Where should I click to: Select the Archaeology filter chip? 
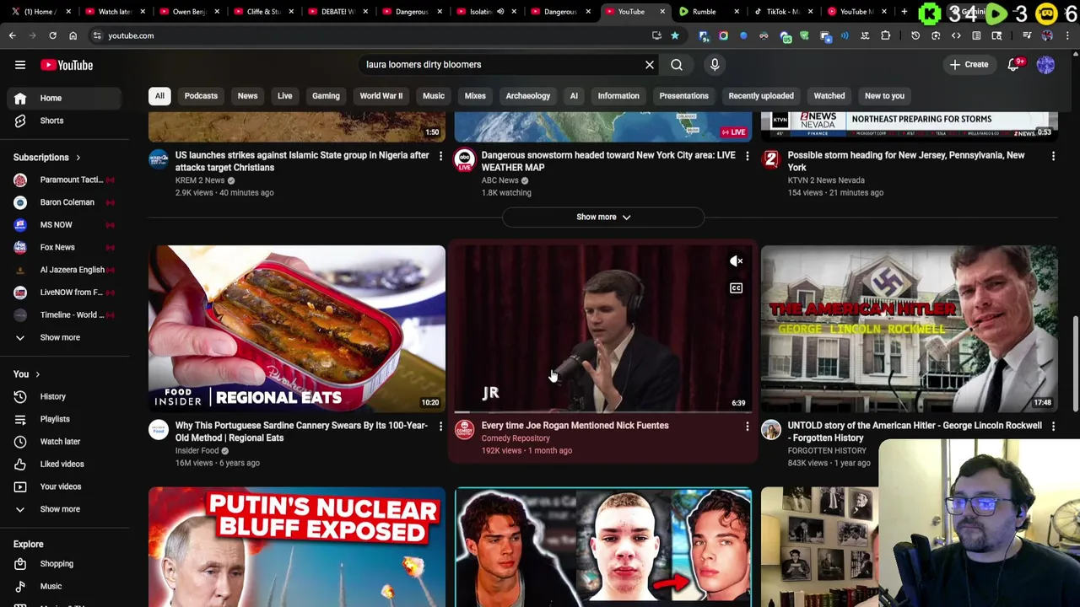coord(528,95)
